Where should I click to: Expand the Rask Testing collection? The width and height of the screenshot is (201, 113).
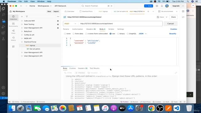pos(22,24)
